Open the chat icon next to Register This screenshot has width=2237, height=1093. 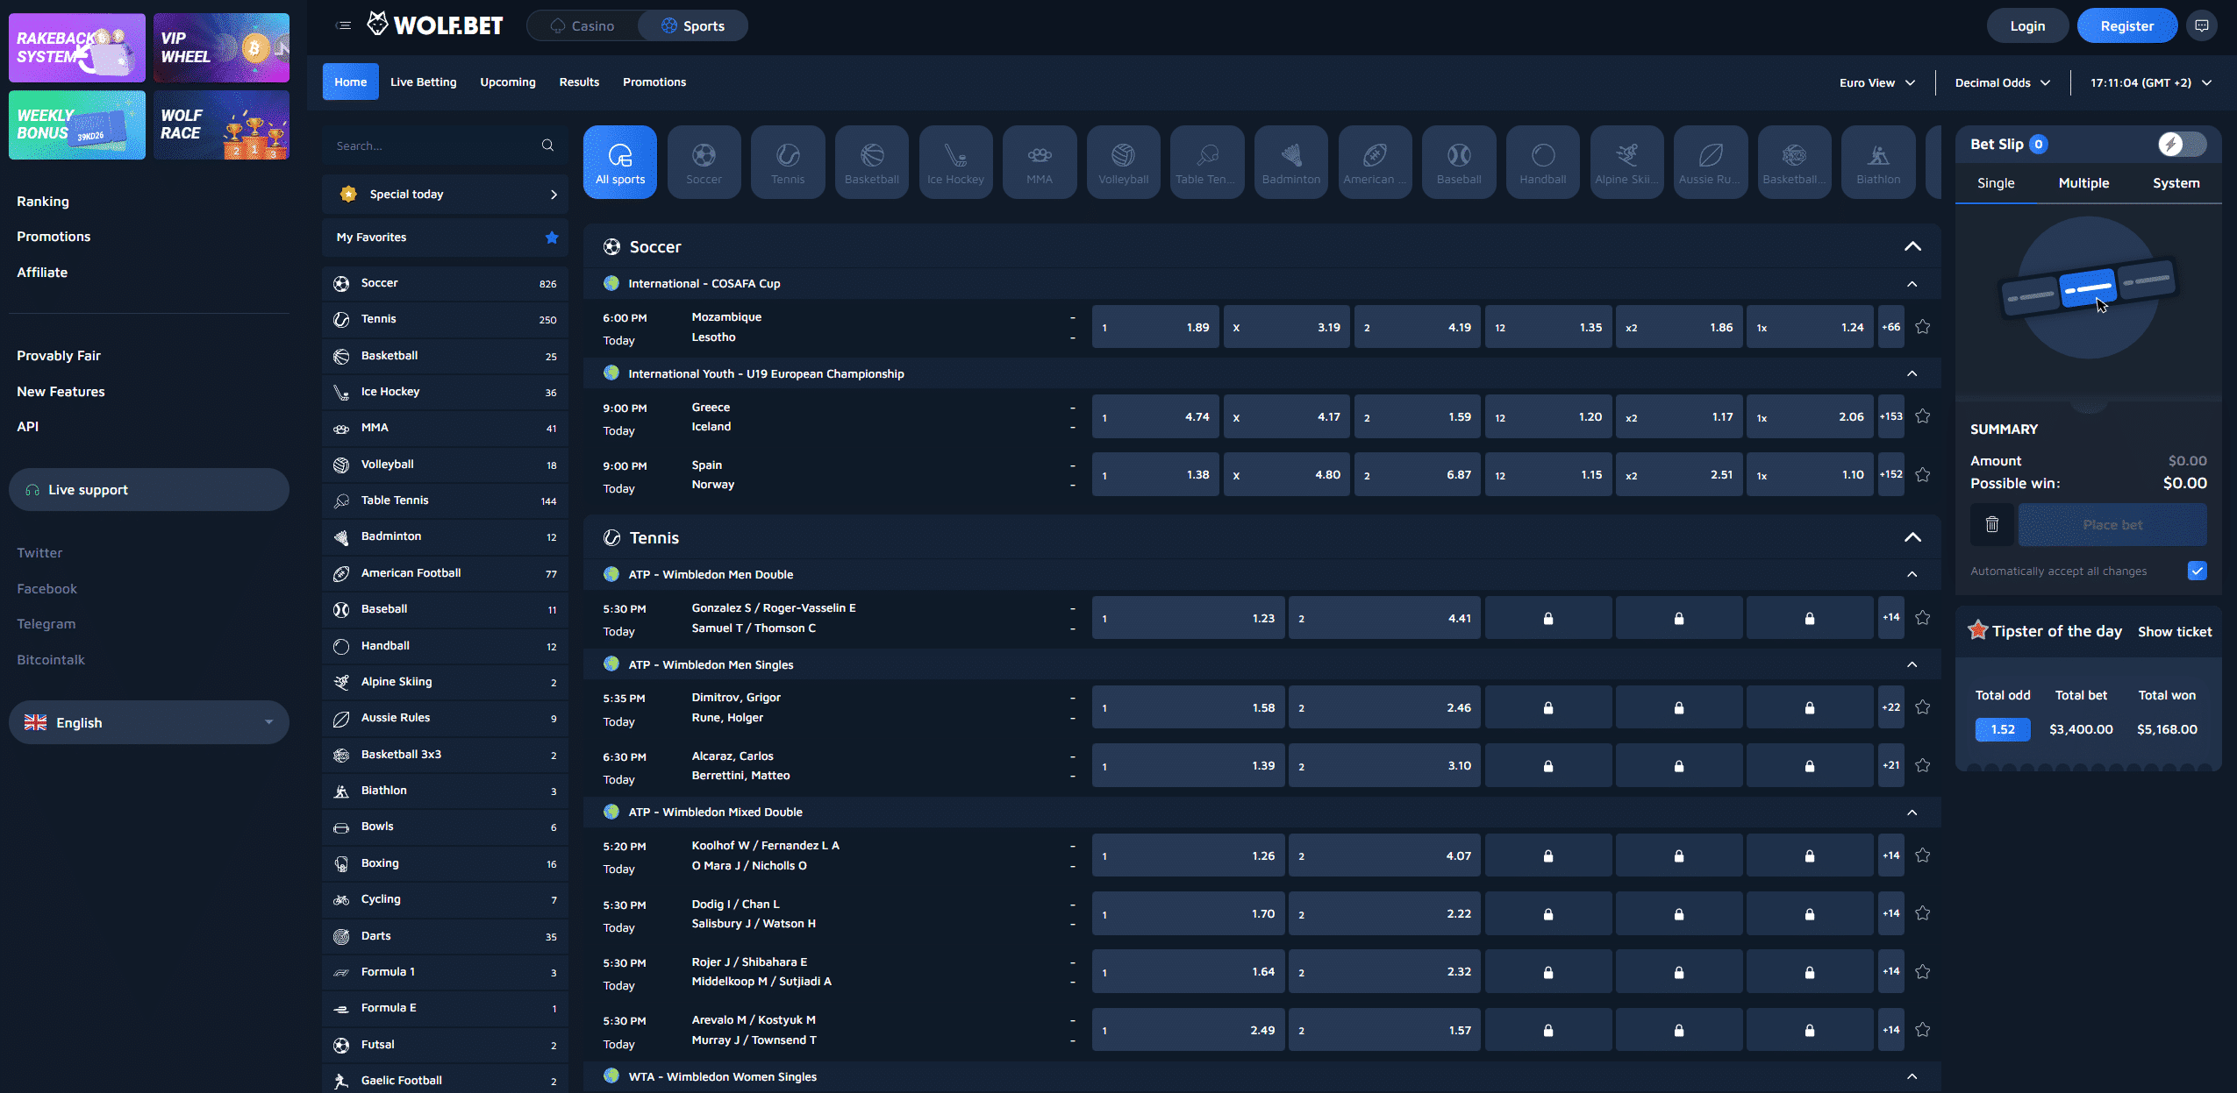click(x=2202, y=25)
